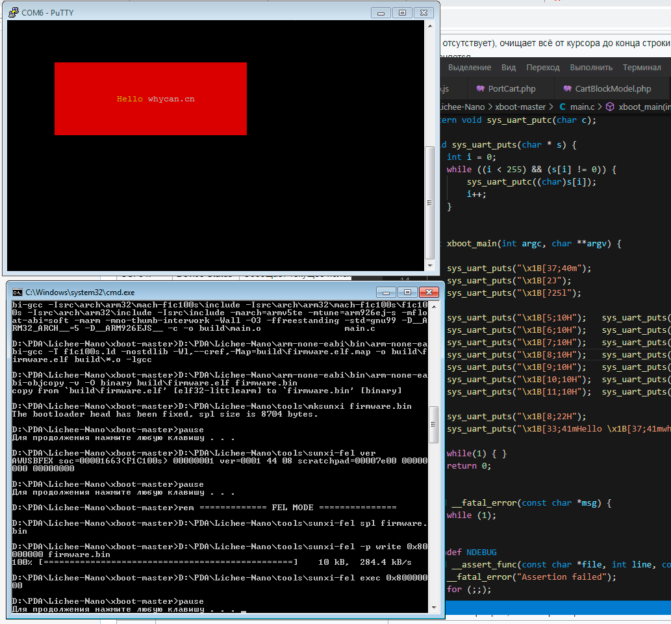Click 'The bootloader head has been fixed' line
The width and height of the screenshot is (671, 624).
[x=165, y=414]
